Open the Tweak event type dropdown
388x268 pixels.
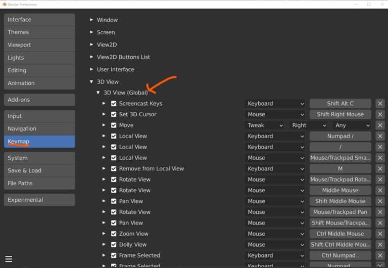click(x=265, y=125)
